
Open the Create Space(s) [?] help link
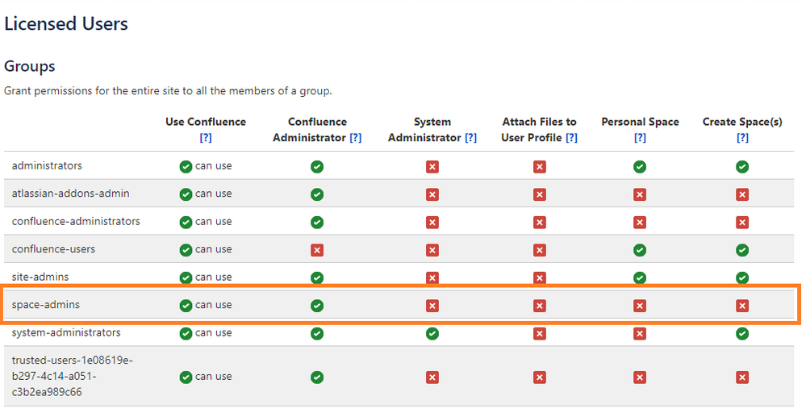click(742, 138)
